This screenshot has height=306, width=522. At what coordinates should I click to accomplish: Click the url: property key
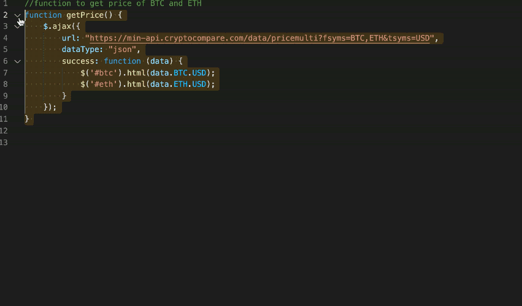click(x=71, y=38)
